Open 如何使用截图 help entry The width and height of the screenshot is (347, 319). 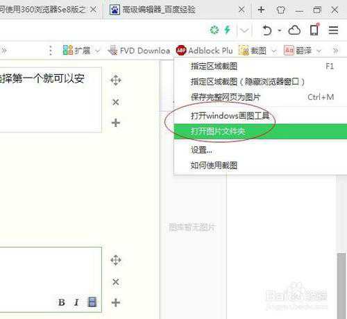[261, 165]
